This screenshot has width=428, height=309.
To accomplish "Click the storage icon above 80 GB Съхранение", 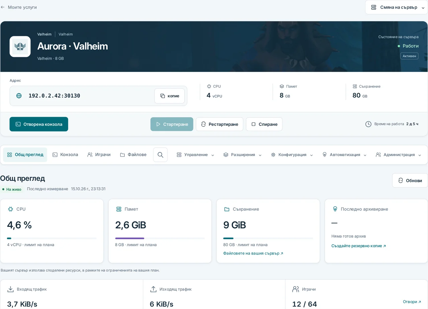I will tap(355, 86).
